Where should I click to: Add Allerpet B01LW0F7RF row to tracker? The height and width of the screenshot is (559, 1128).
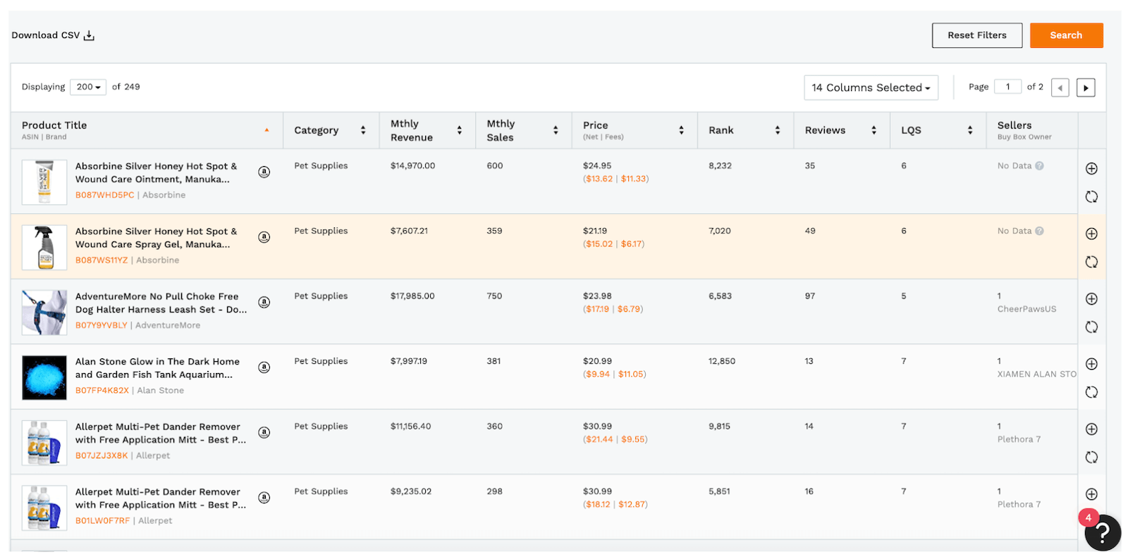click(1091, 494)
